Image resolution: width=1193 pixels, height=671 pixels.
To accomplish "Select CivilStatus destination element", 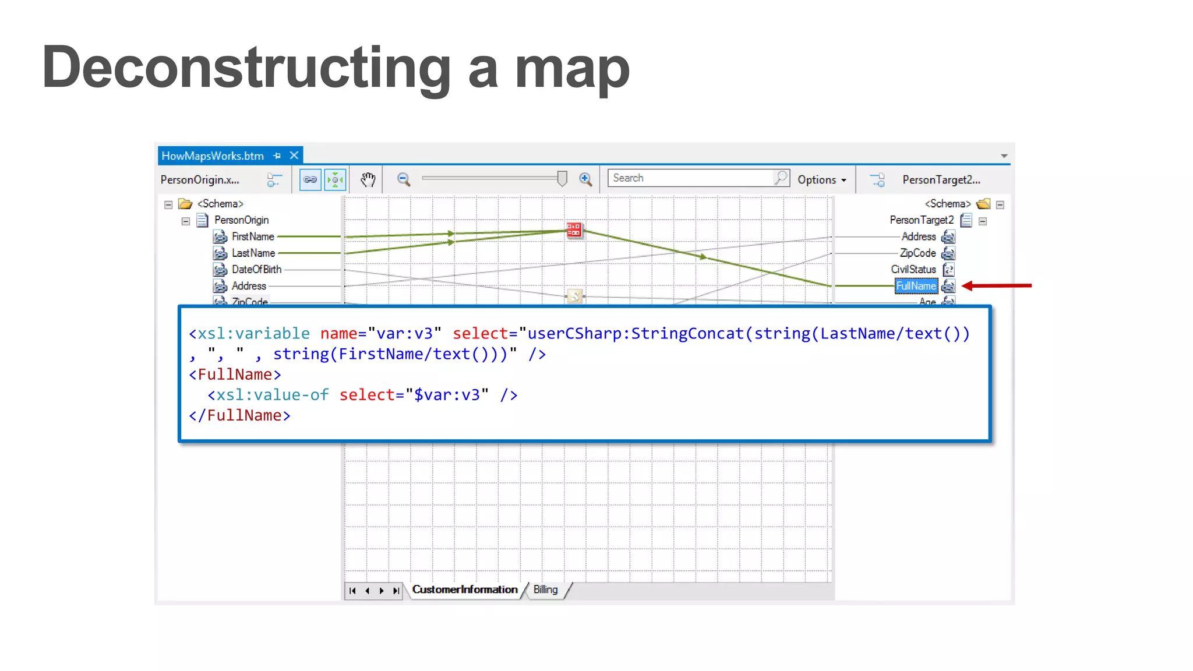I will click(913, 269).
